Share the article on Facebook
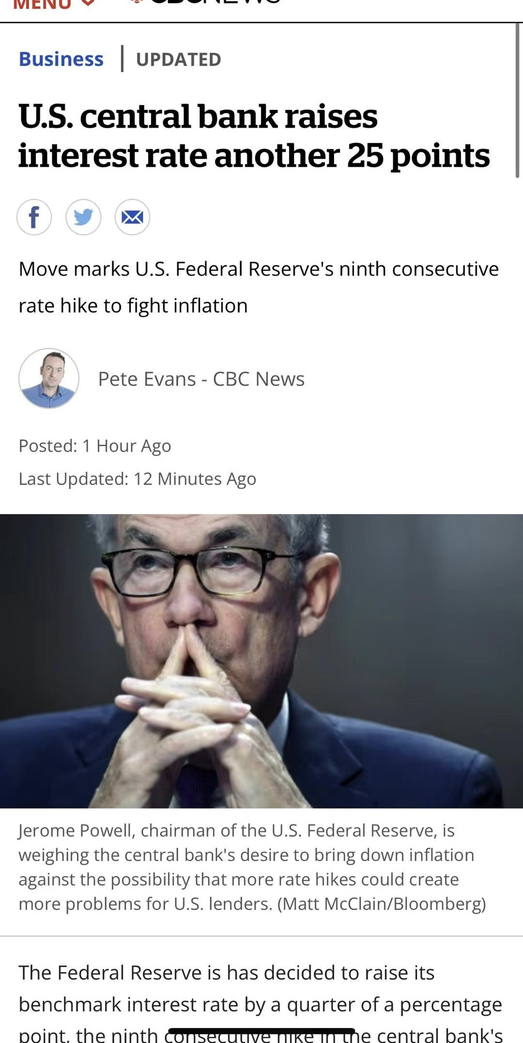 tap(34, 217)
